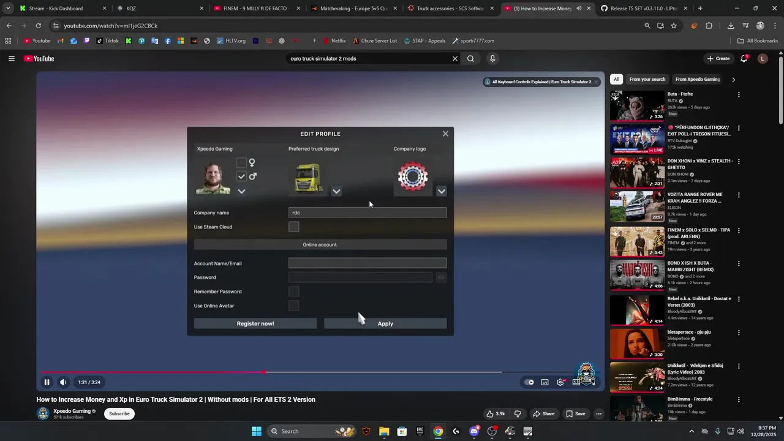Viewport: 784px width, 441px height.
Task: Open Discord from the taskbar
Action: point(474,431)
